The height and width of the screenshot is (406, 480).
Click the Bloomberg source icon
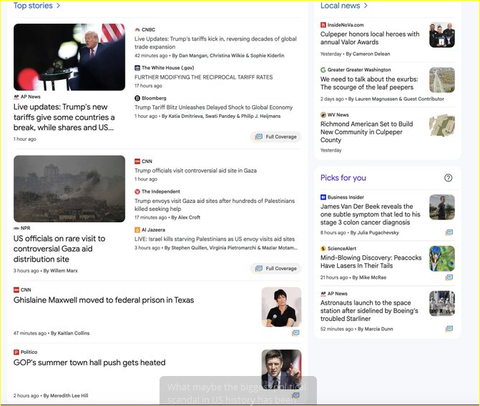(x=137, y=98)
